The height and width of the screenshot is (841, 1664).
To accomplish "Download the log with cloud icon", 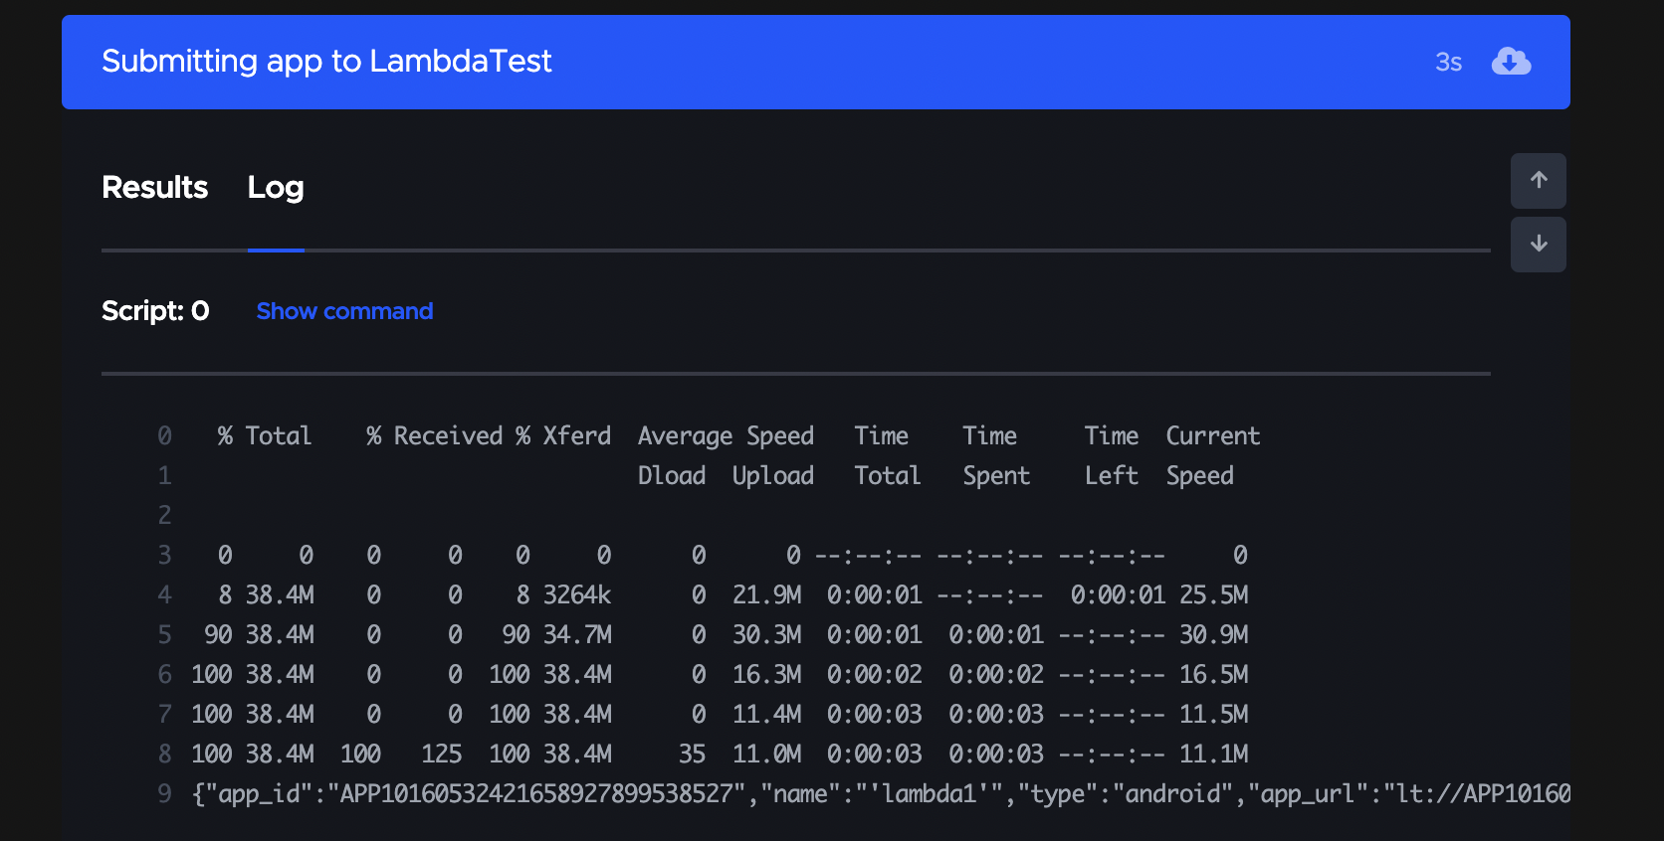I will pos(1511,62).
